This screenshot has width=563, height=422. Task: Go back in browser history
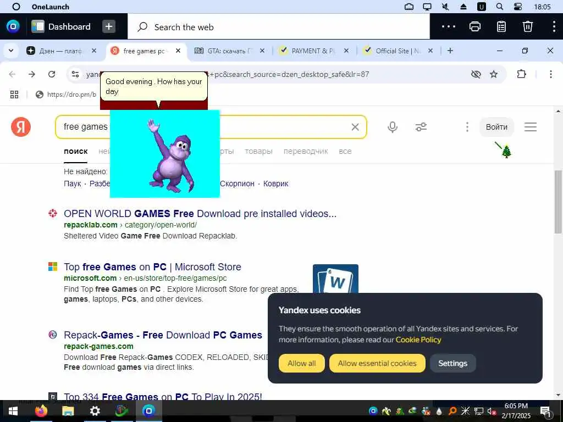tap(12, 74)
